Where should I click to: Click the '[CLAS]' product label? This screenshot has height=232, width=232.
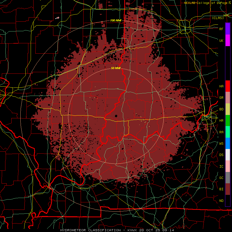pyautogui.click(x=218, y=18)
